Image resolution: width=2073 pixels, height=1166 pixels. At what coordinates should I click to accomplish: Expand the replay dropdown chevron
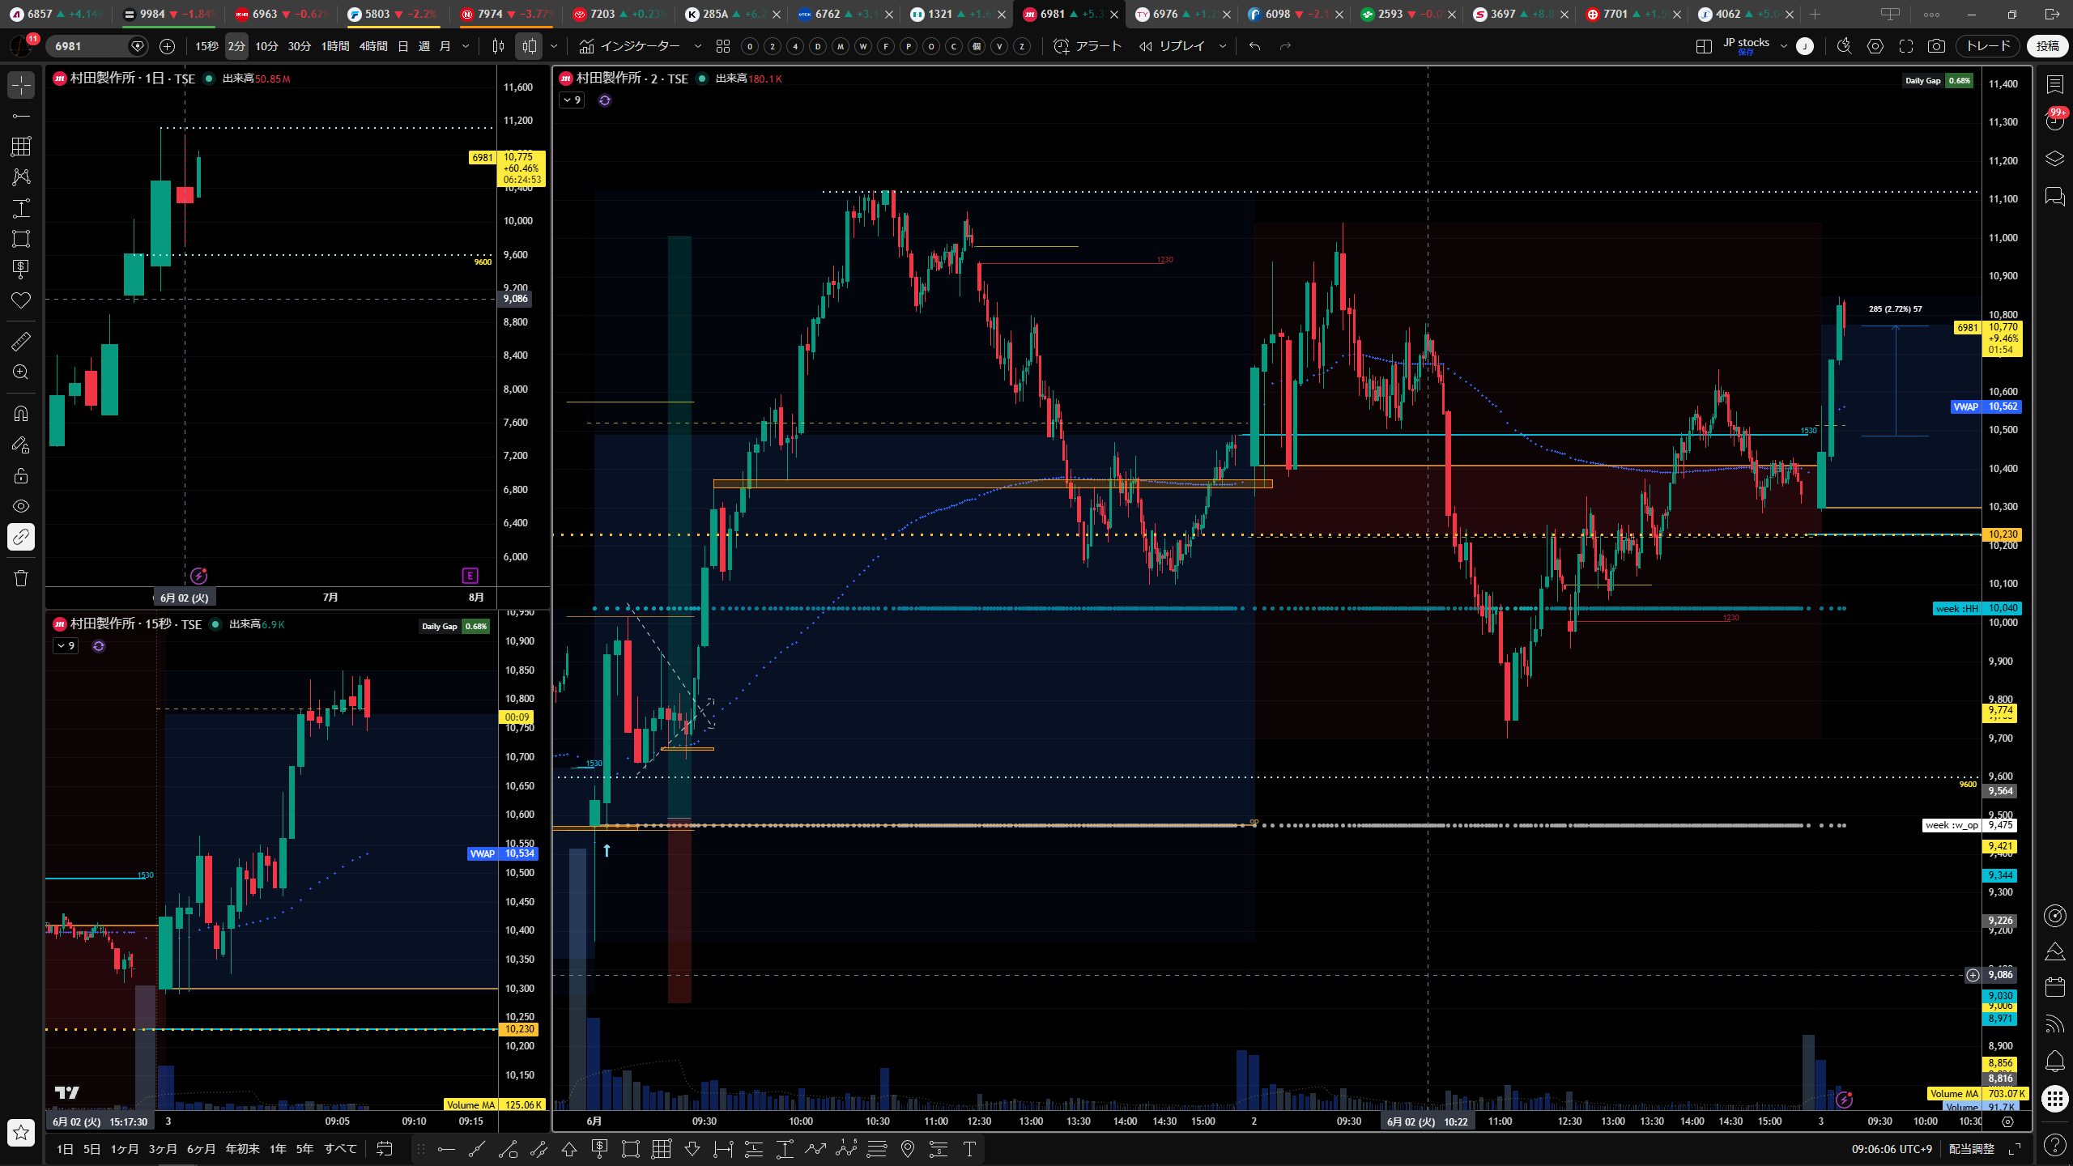pyautogui.click(x=1223, y=46)
